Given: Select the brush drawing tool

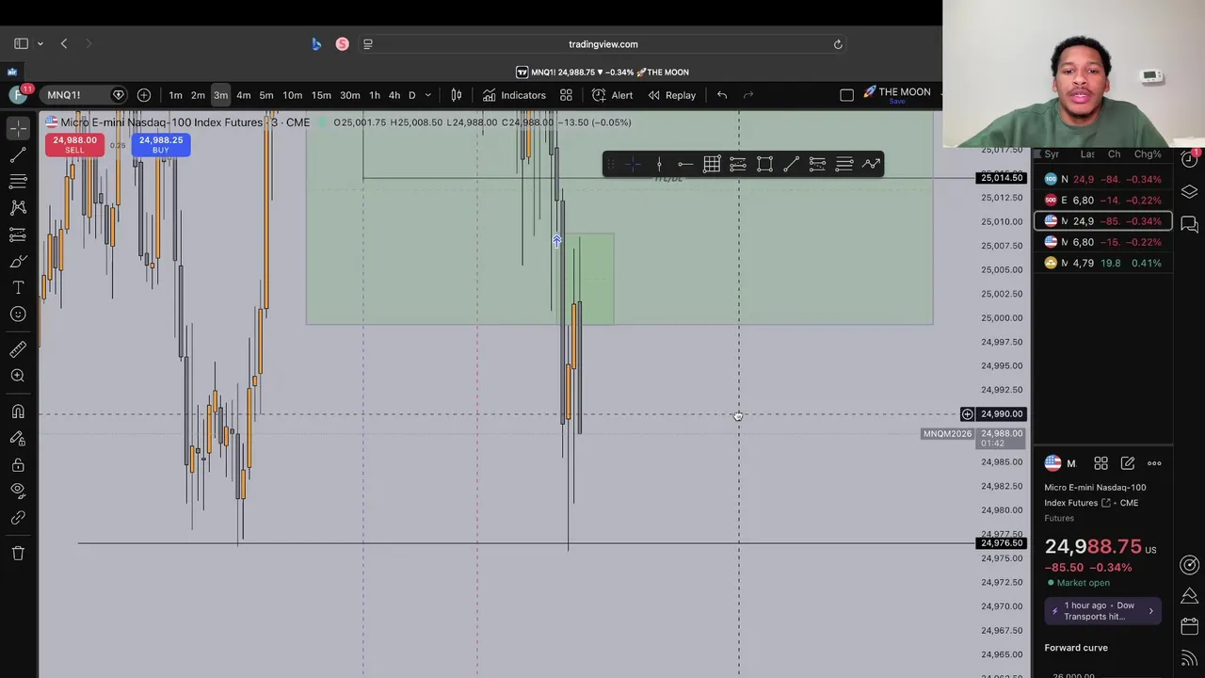Looking at the screenshot, I should click(x=18, y=261).
